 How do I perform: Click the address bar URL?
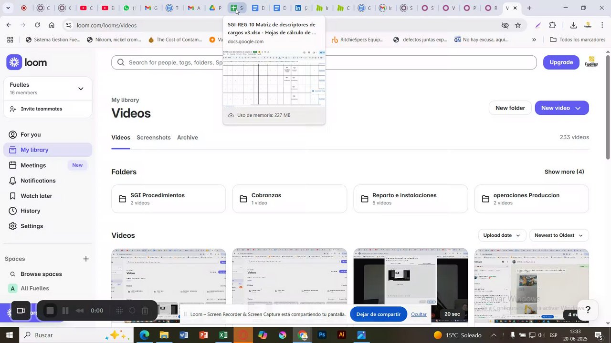(x=107, y=25)
